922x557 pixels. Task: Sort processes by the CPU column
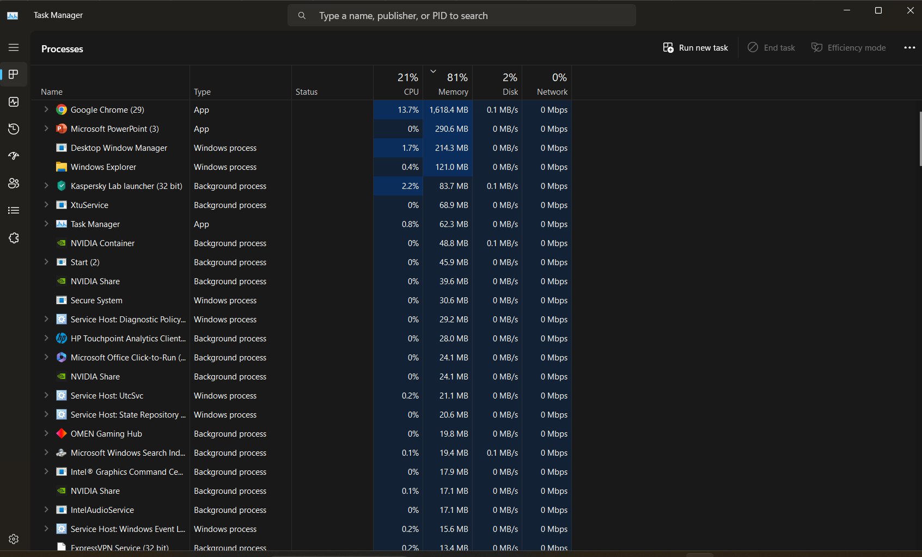click(398, 83)
